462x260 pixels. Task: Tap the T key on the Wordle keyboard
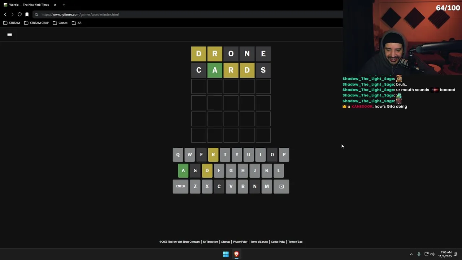coord(225,155)
